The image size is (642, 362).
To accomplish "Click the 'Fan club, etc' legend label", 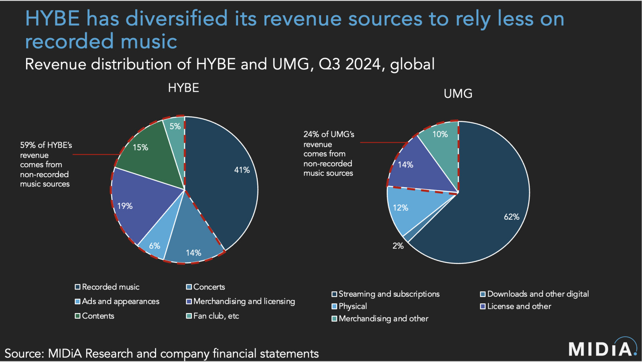I will coord(216,316).
